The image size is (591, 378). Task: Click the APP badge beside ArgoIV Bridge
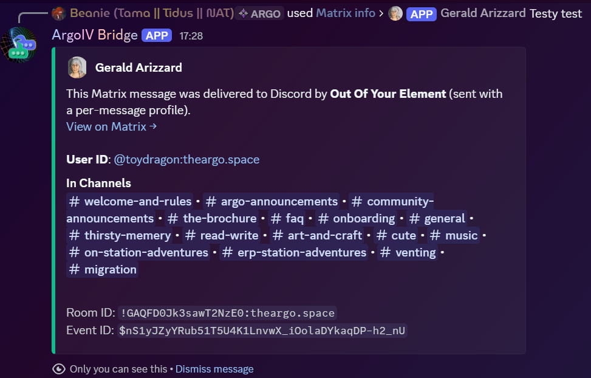157,36
